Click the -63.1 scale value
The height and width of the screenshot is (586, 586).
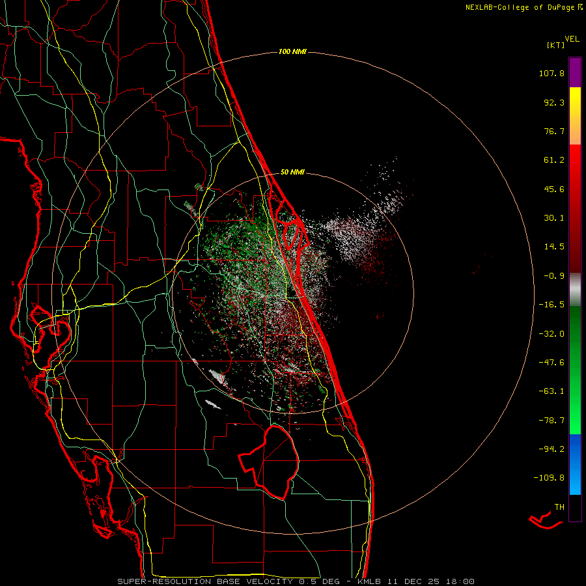pyautogui.click(x=551, y=391)
